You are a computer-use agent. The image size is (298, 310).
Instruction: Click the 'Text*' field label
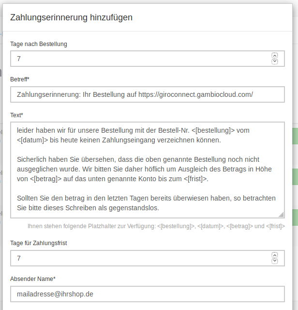pos(16,115)
